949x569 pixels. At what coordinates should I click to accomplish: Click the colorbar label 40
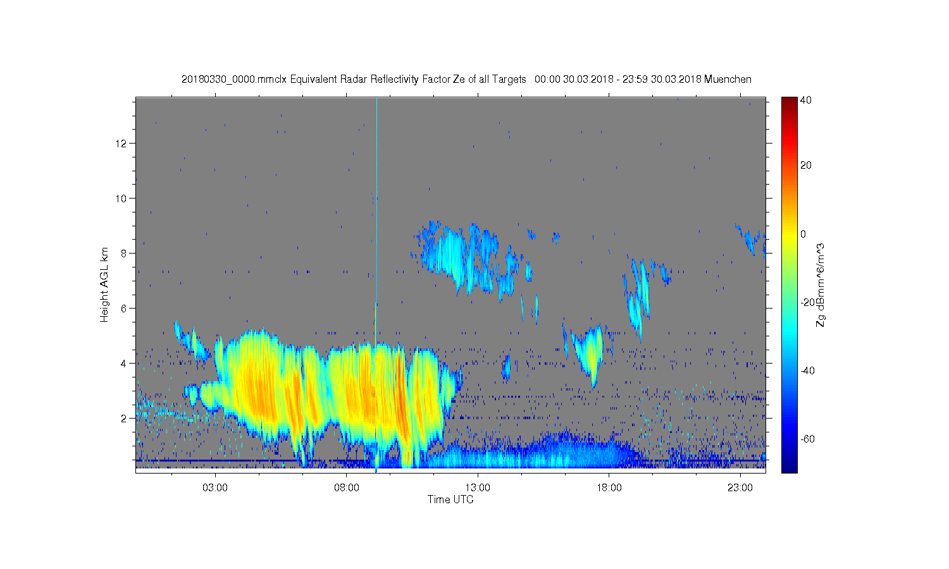coord(806,101)
